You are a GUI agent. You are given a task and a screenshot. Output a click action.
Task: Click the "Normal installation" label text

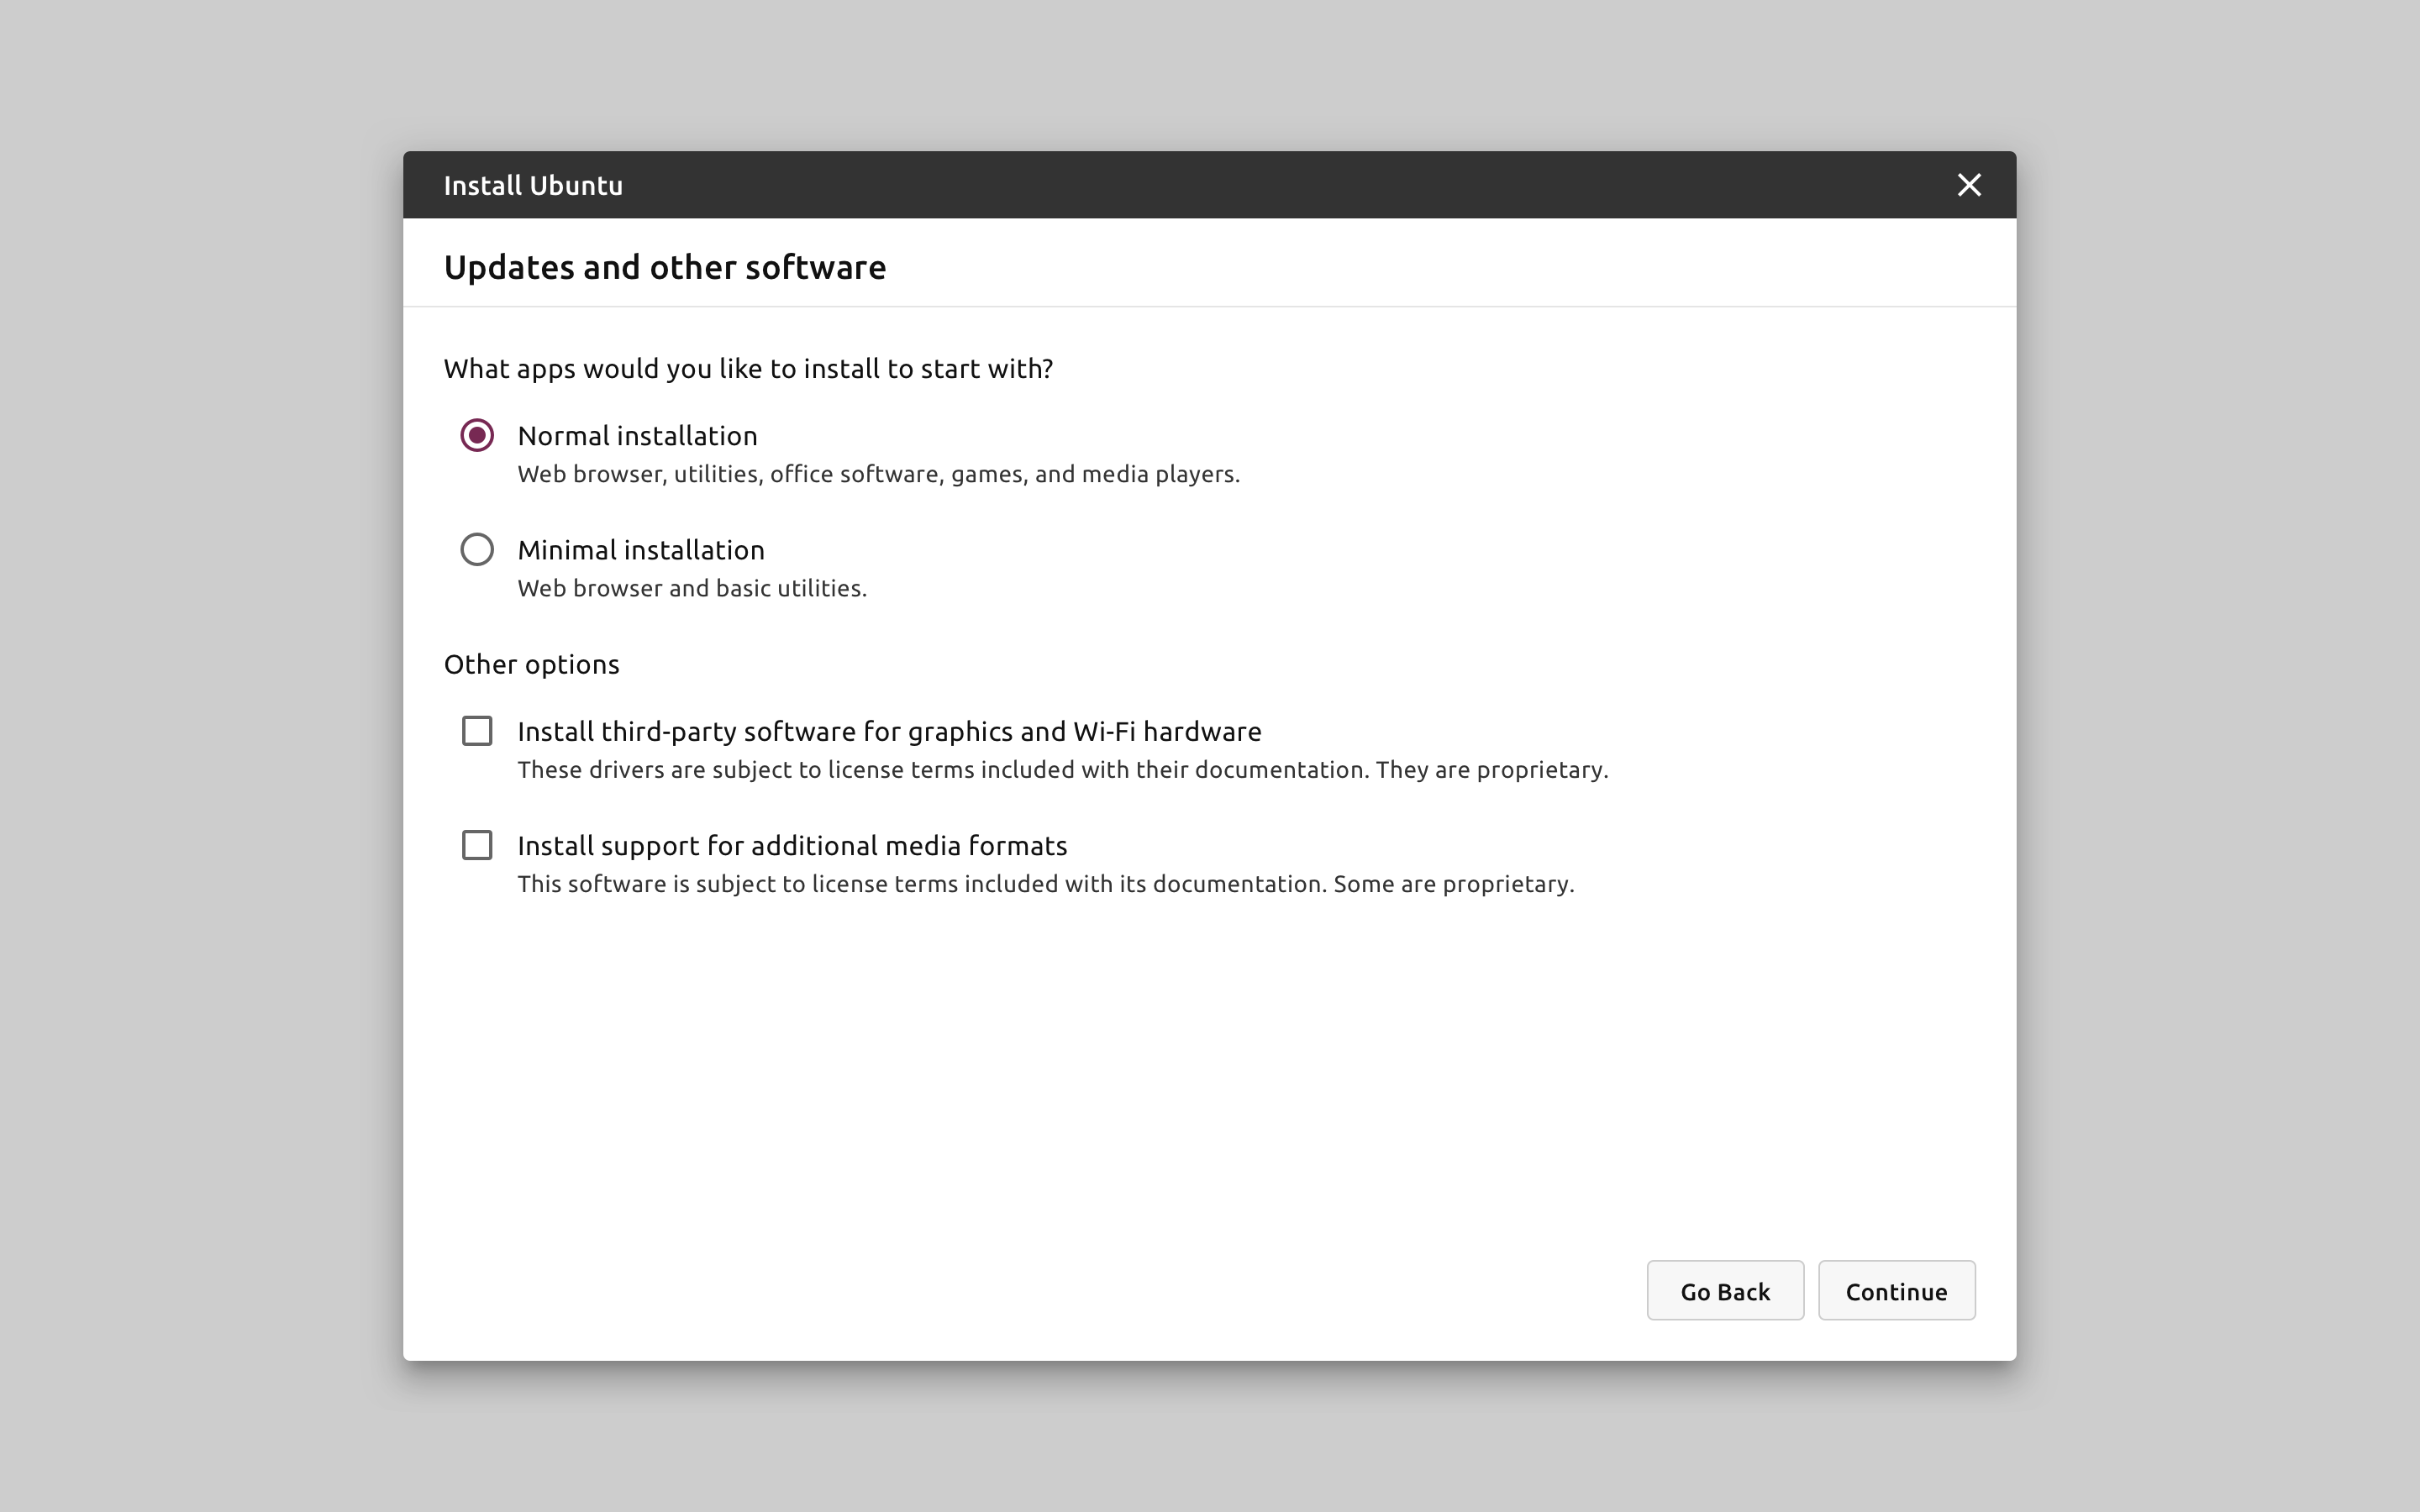click(637, 436)
